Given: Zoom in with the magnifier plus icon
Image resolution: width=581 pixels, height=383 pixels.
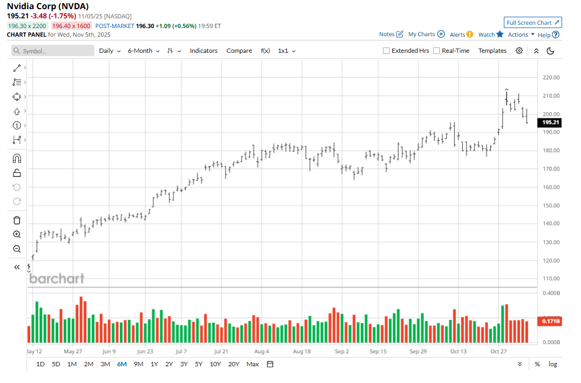Looking at the screenshot, I should point(17,235).
